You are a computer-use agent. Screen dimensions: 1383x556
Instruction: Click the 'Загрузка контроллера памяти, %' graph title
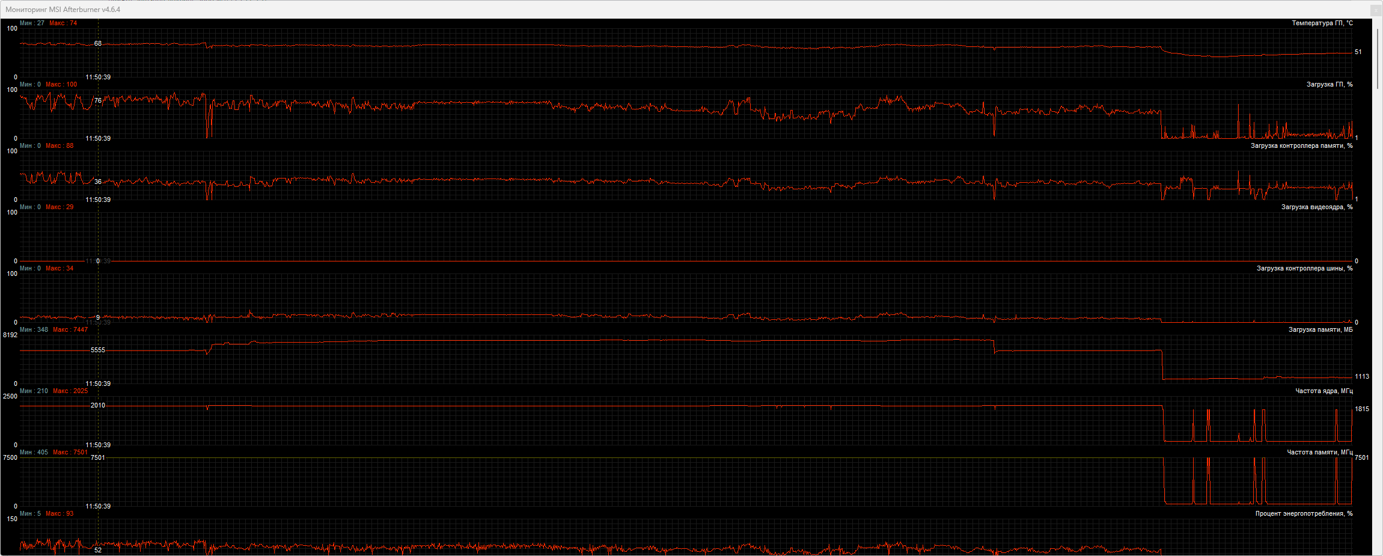pyautogui.click(x=1302, y=146)
